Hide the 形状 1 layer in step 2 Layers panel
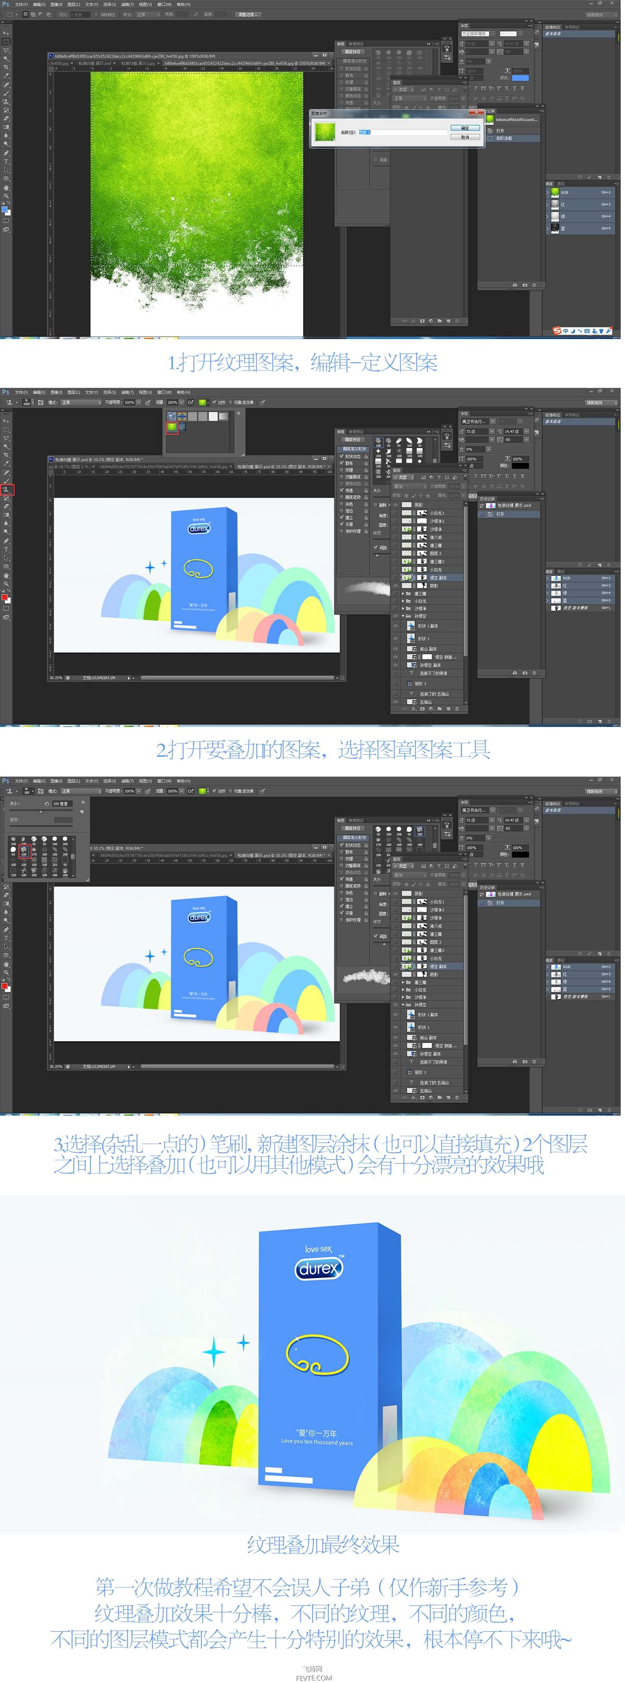This screenshot has height=1683, width=625. click(x=396, y=639)
